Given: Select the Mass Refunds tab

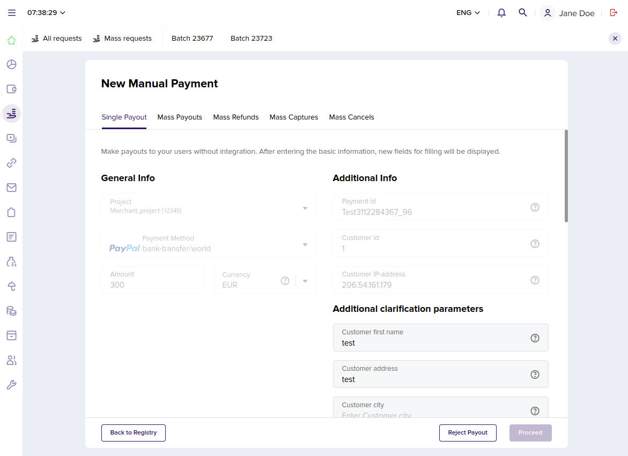Looking at the screenshot, I should point(236,117).
